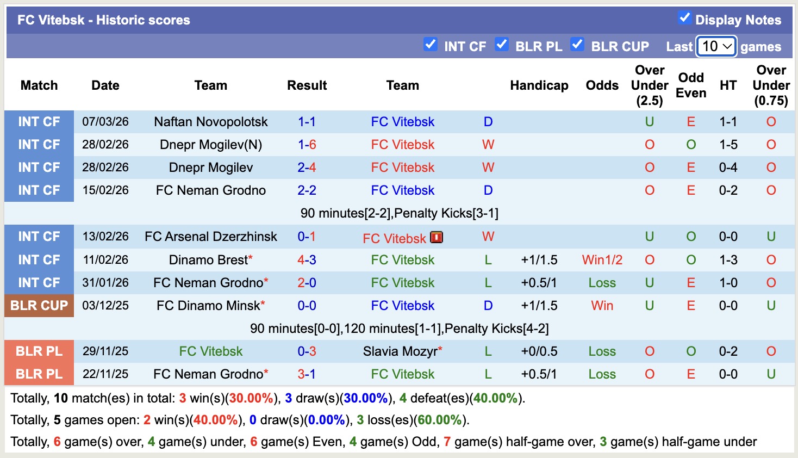Screen dimensions: 798x458
Task: Open the 4-3 Dinamo Brest result
Action: point(307,260)
